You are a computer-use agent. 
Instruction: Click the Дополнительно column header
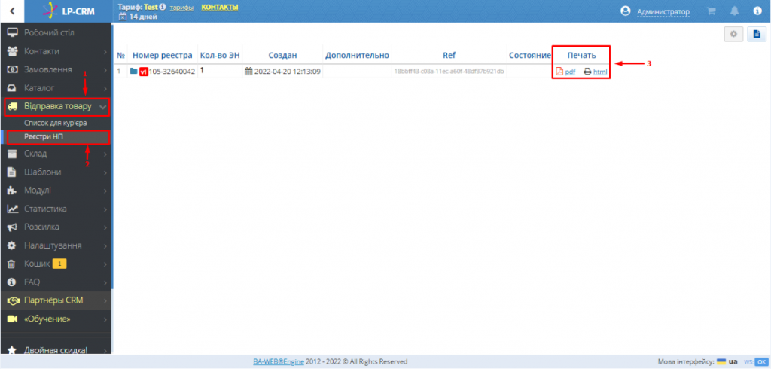pos(357,56)
